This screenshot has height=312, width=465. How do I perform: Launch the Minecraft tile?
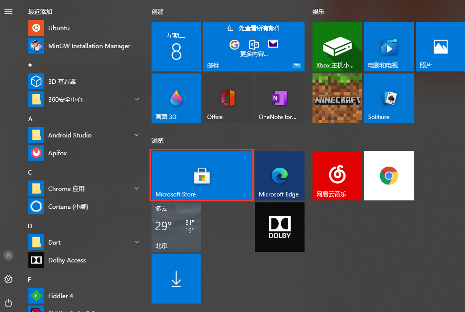pos(337,98)
